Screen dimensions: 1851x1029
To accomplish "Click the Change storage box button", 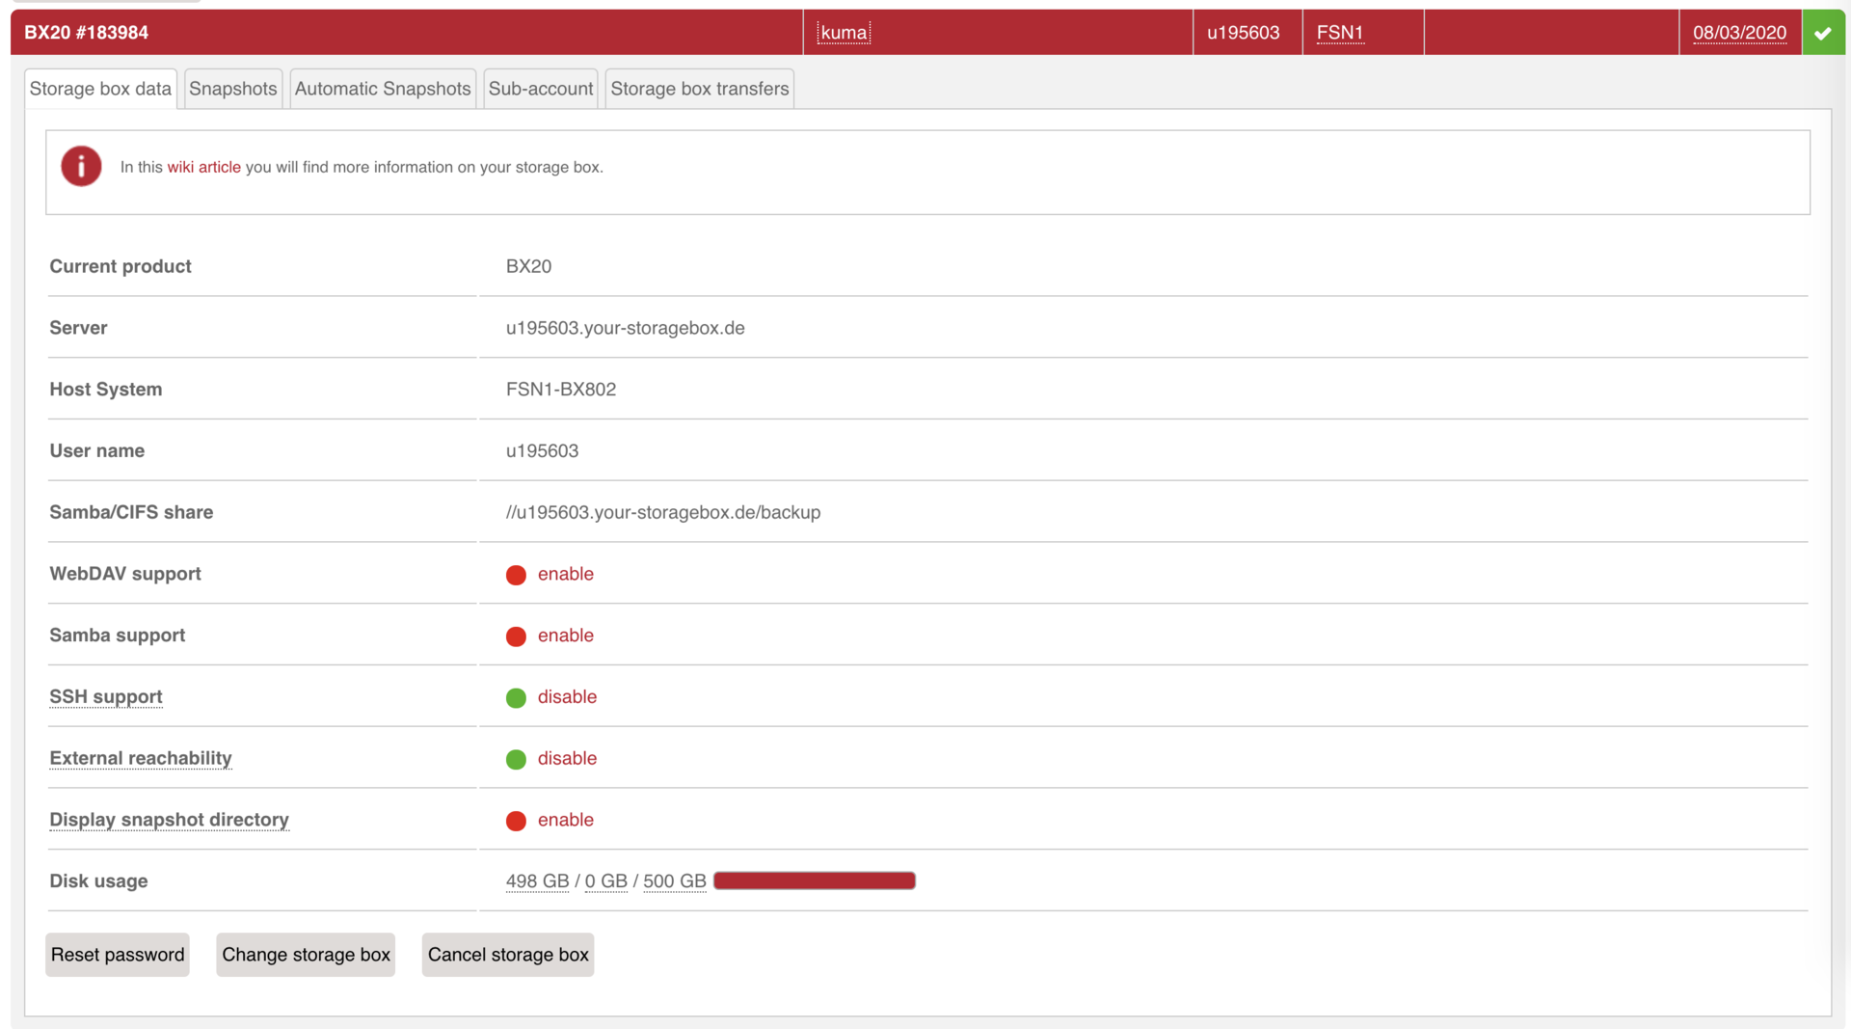I will (x=306, y=954).
